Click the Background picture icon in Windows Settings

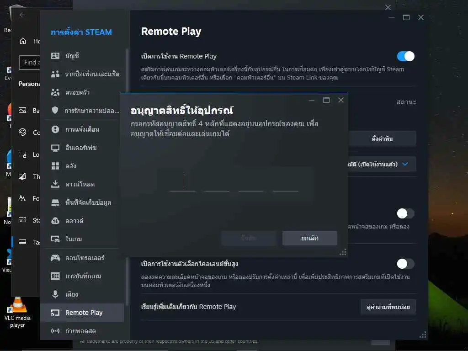(22, 111)
